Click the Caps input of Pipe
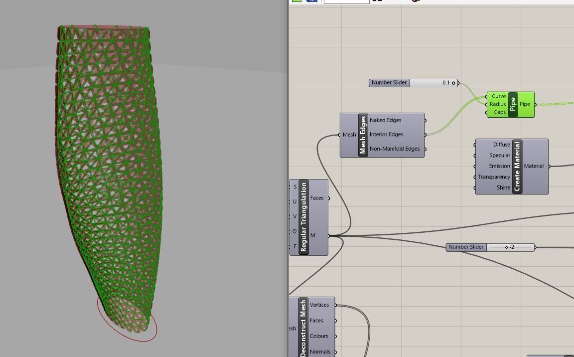 click(500, 112)
